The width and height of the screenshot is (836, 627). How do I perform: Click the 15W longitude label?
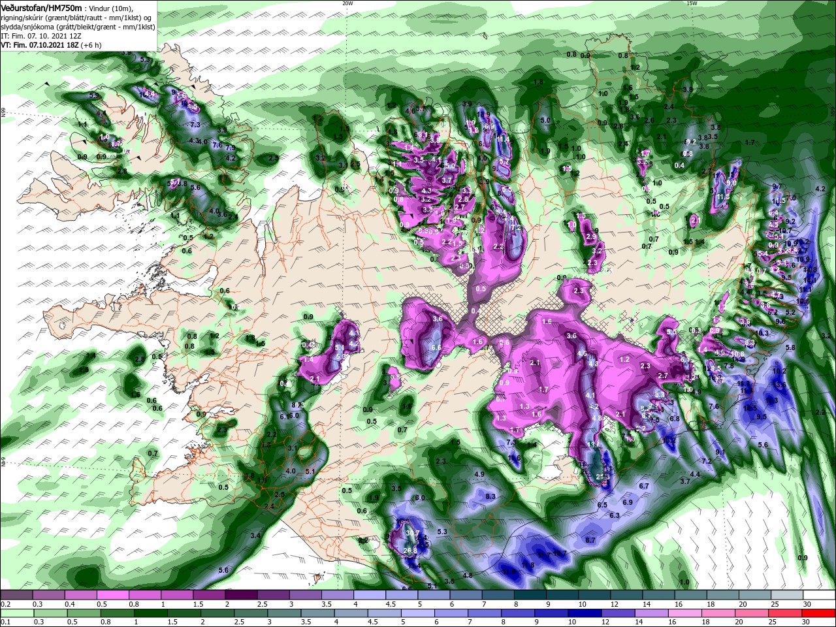[692, 3]
